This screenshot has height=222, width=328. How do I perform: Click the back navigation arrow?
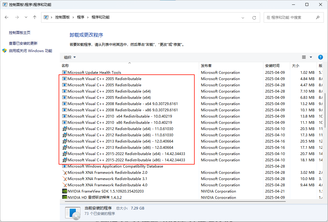click(7, 17)
